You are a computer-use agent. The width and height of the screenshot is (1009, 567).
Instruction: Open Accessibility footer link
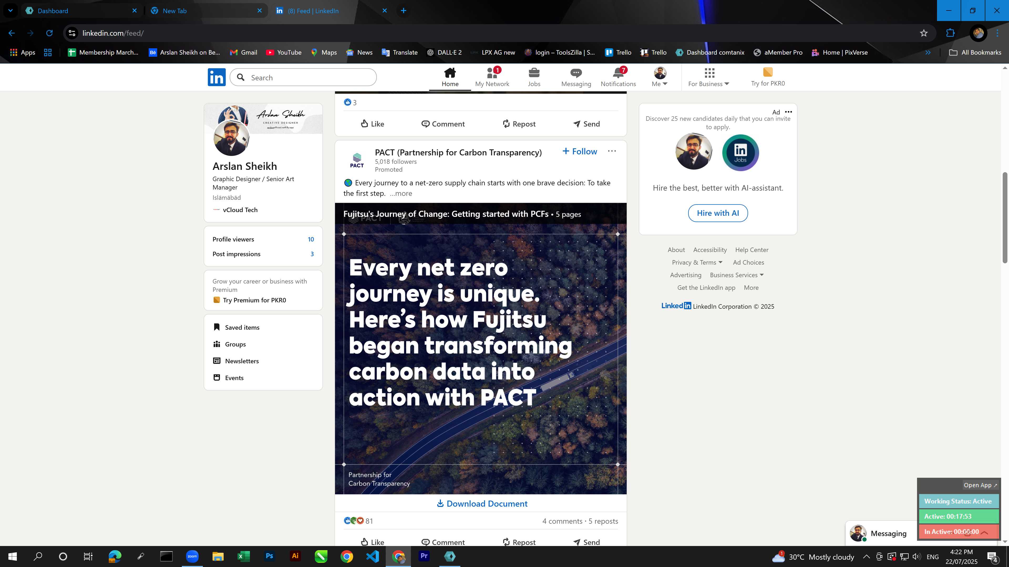710,250
